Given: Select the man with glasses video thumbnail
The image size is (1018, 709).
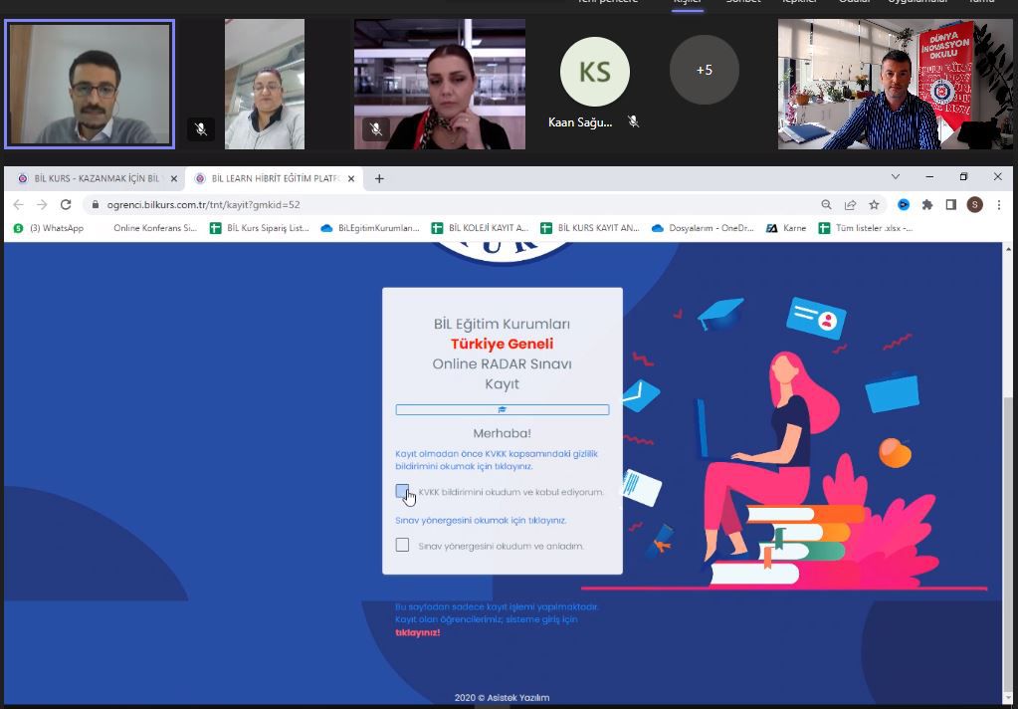Looking at the screenshot, I should (90, 85).
